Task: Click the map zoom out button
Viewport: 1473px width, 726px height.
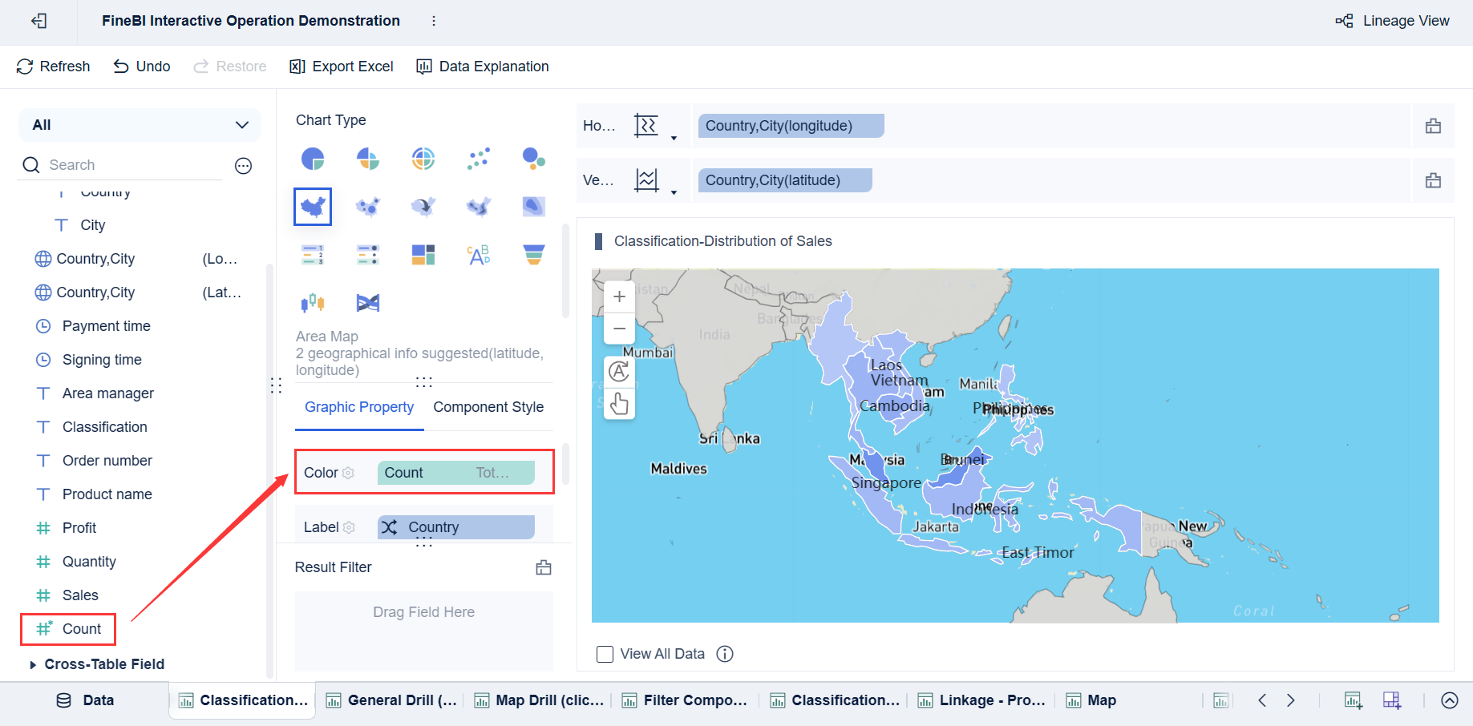Action: point(619,329)
